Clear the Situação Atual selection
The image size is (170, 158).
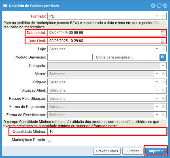click(x=163, y=90)
